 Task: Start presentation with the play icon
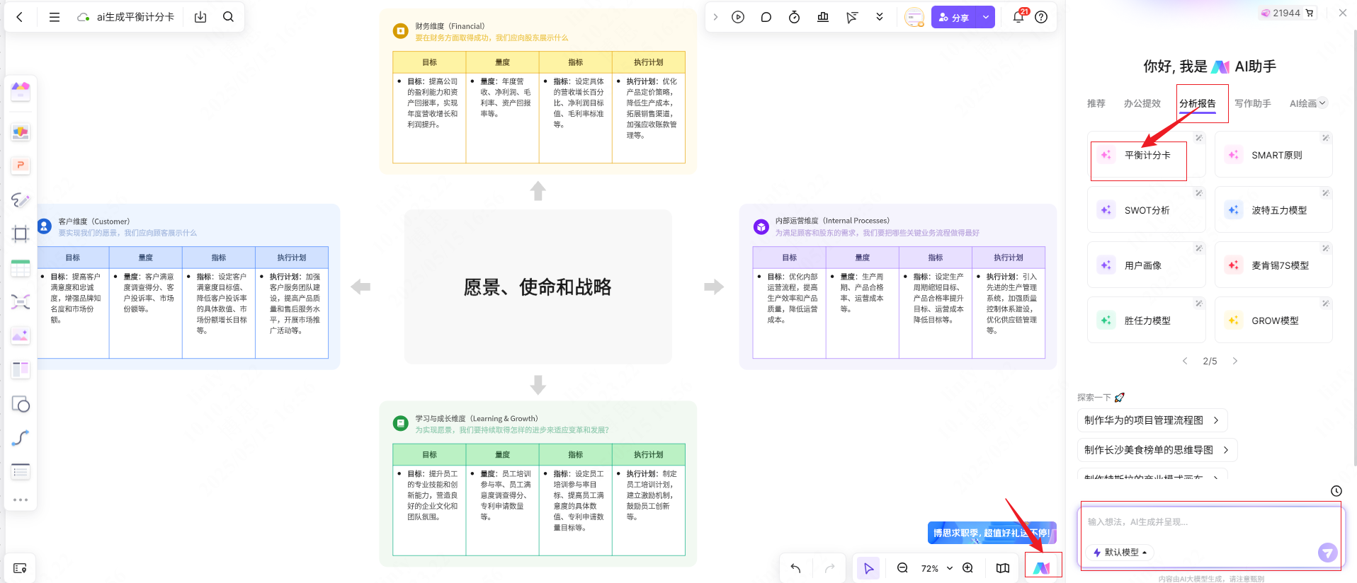coord(738,17)
